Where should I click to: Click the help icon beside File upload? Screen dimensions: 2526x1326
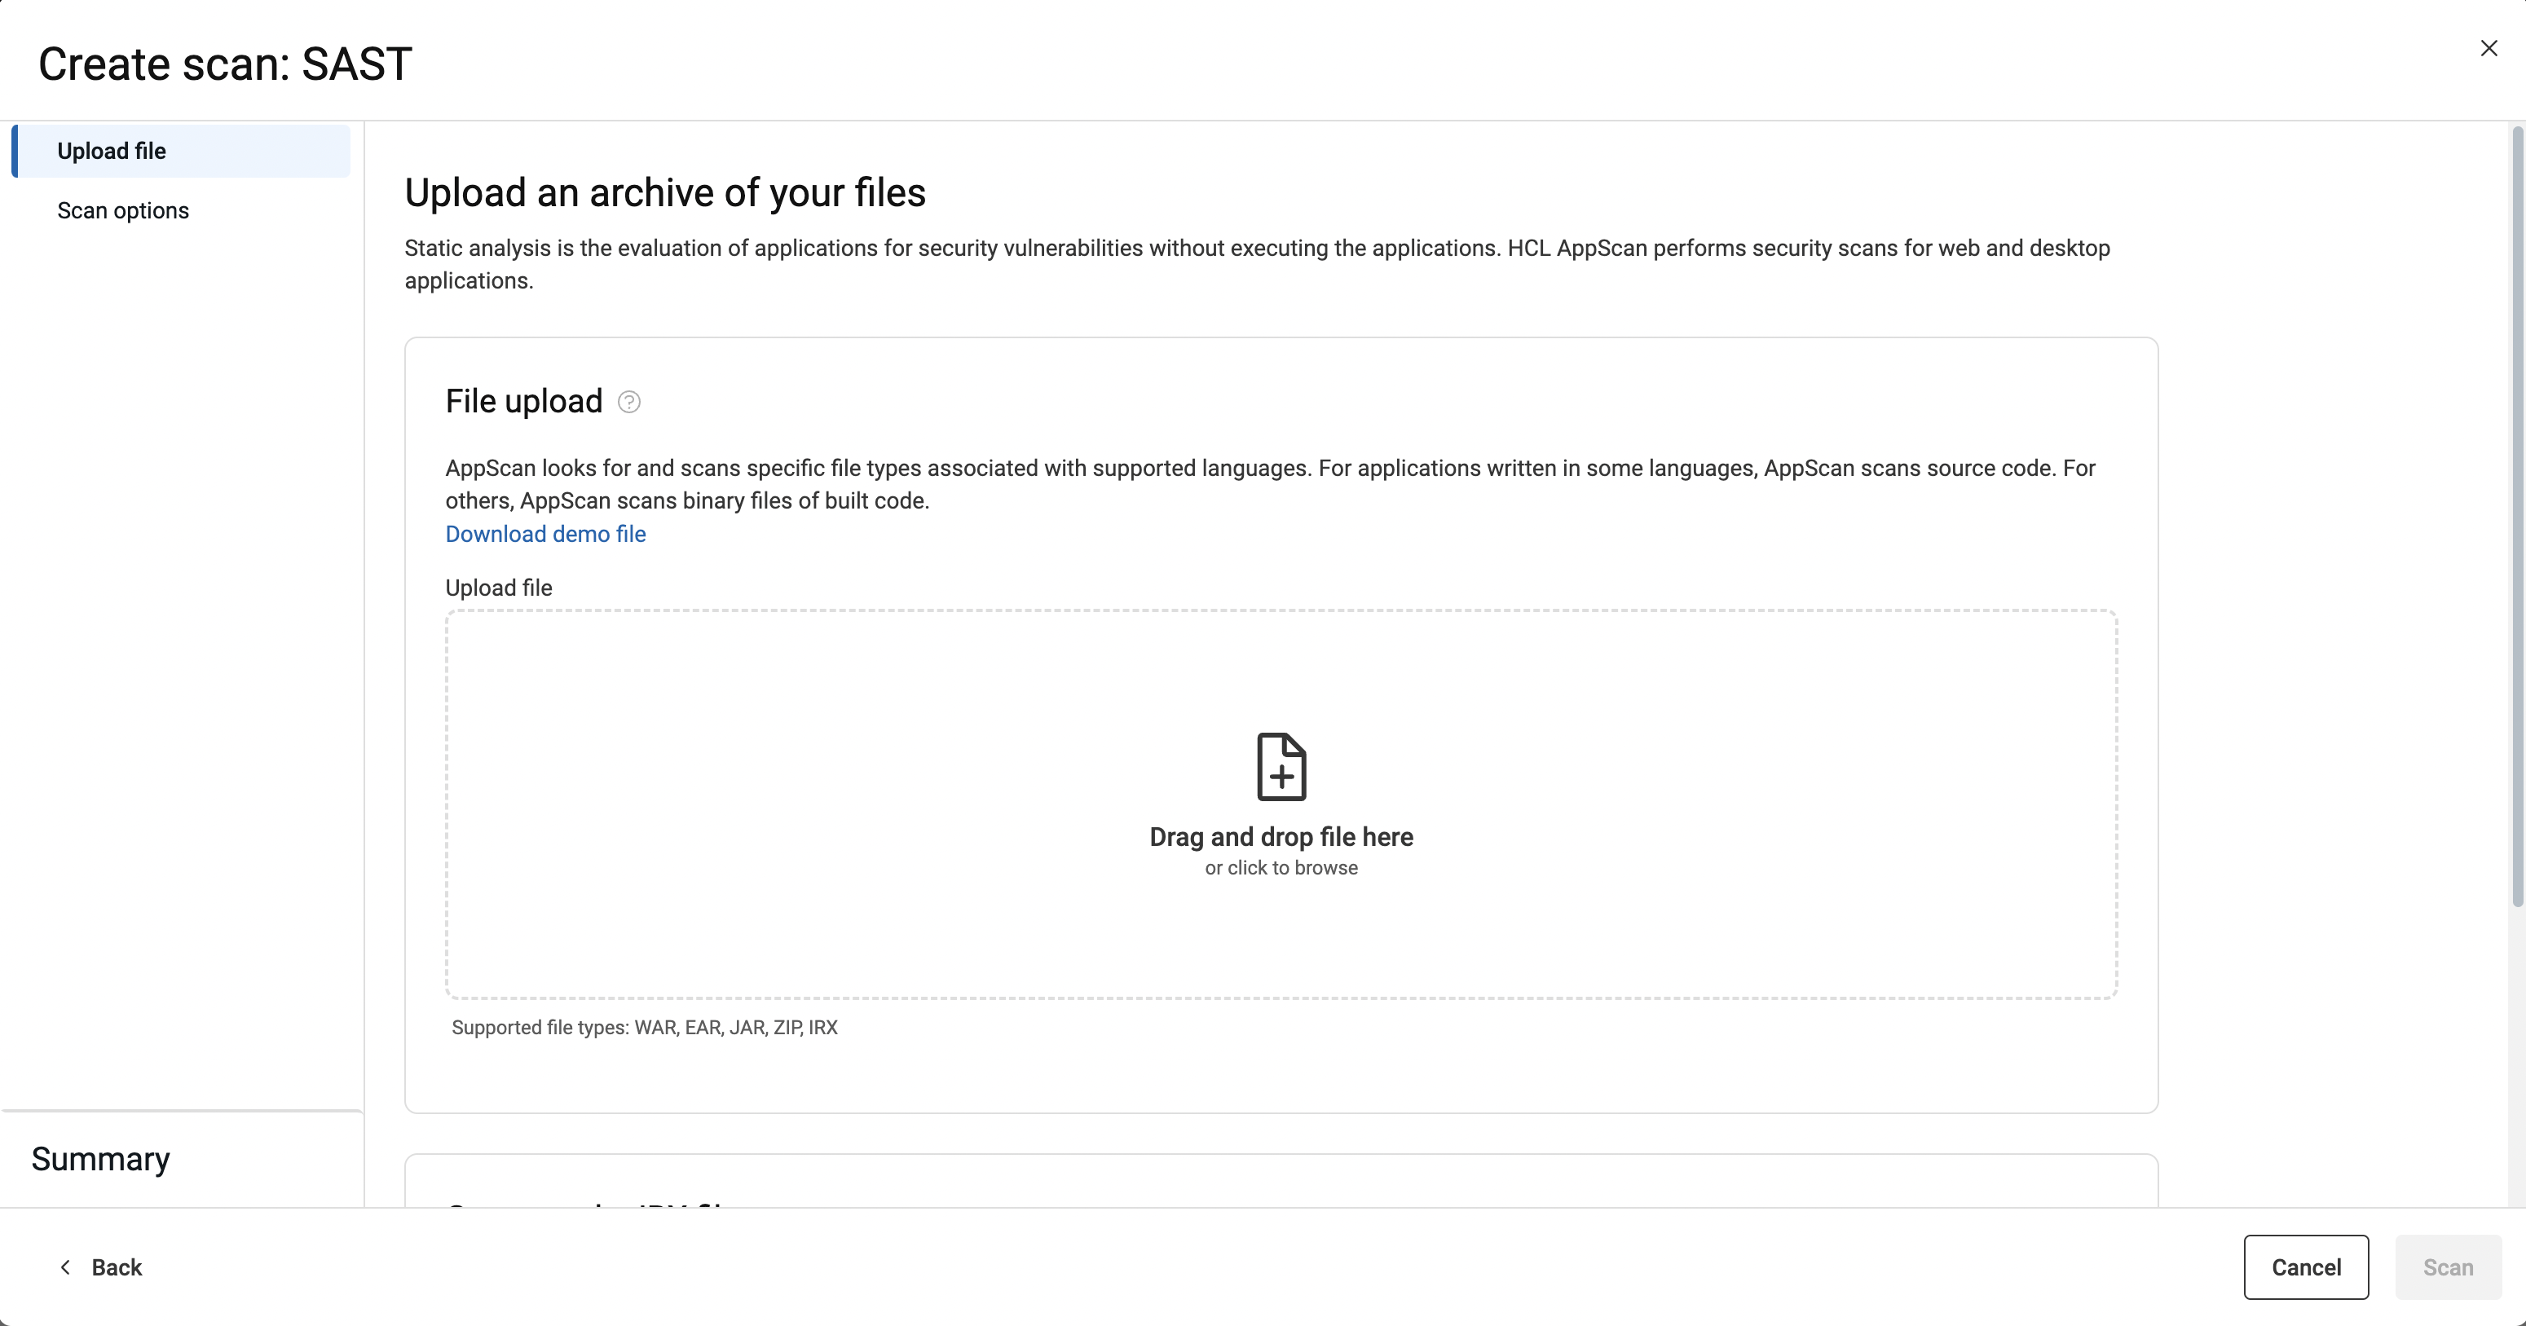pos(628,402)
